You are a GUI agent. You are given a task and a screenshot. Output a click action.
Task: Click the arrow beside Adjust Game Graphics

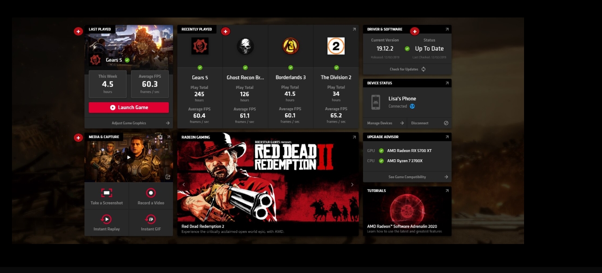tap(168, 123)
